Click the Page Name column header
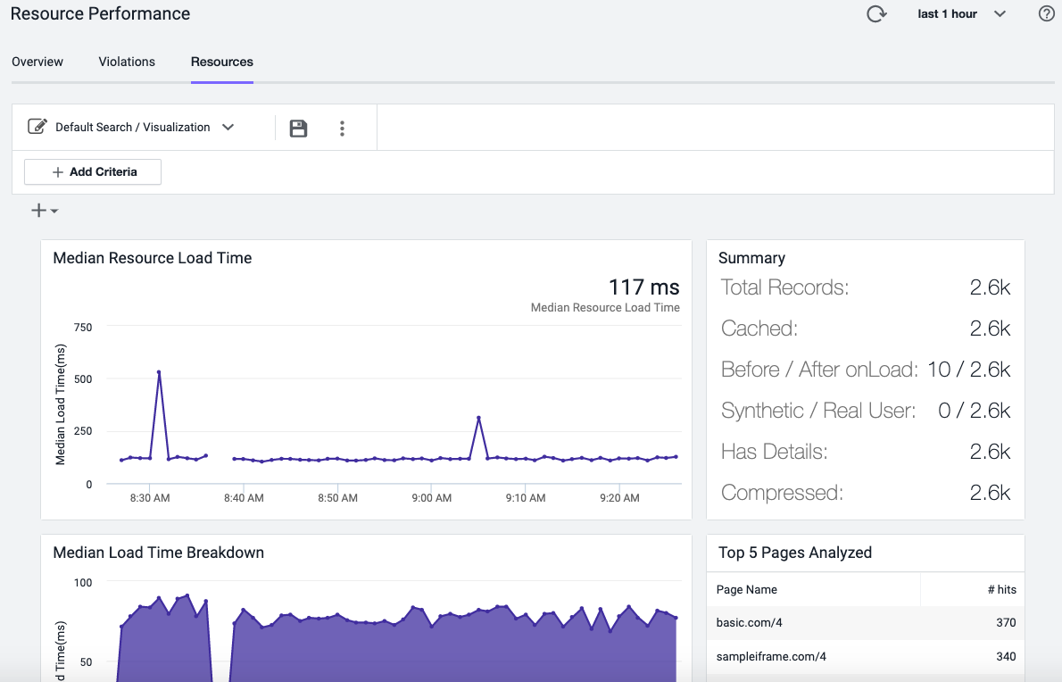Viewport: 1062px width, 682px height. (x=746, y=589)
